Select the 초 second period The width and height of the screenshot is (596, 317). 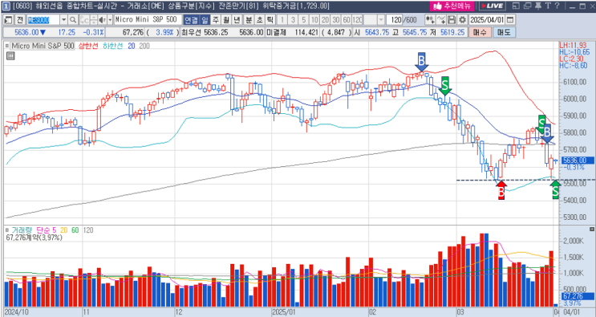point(259,20)
